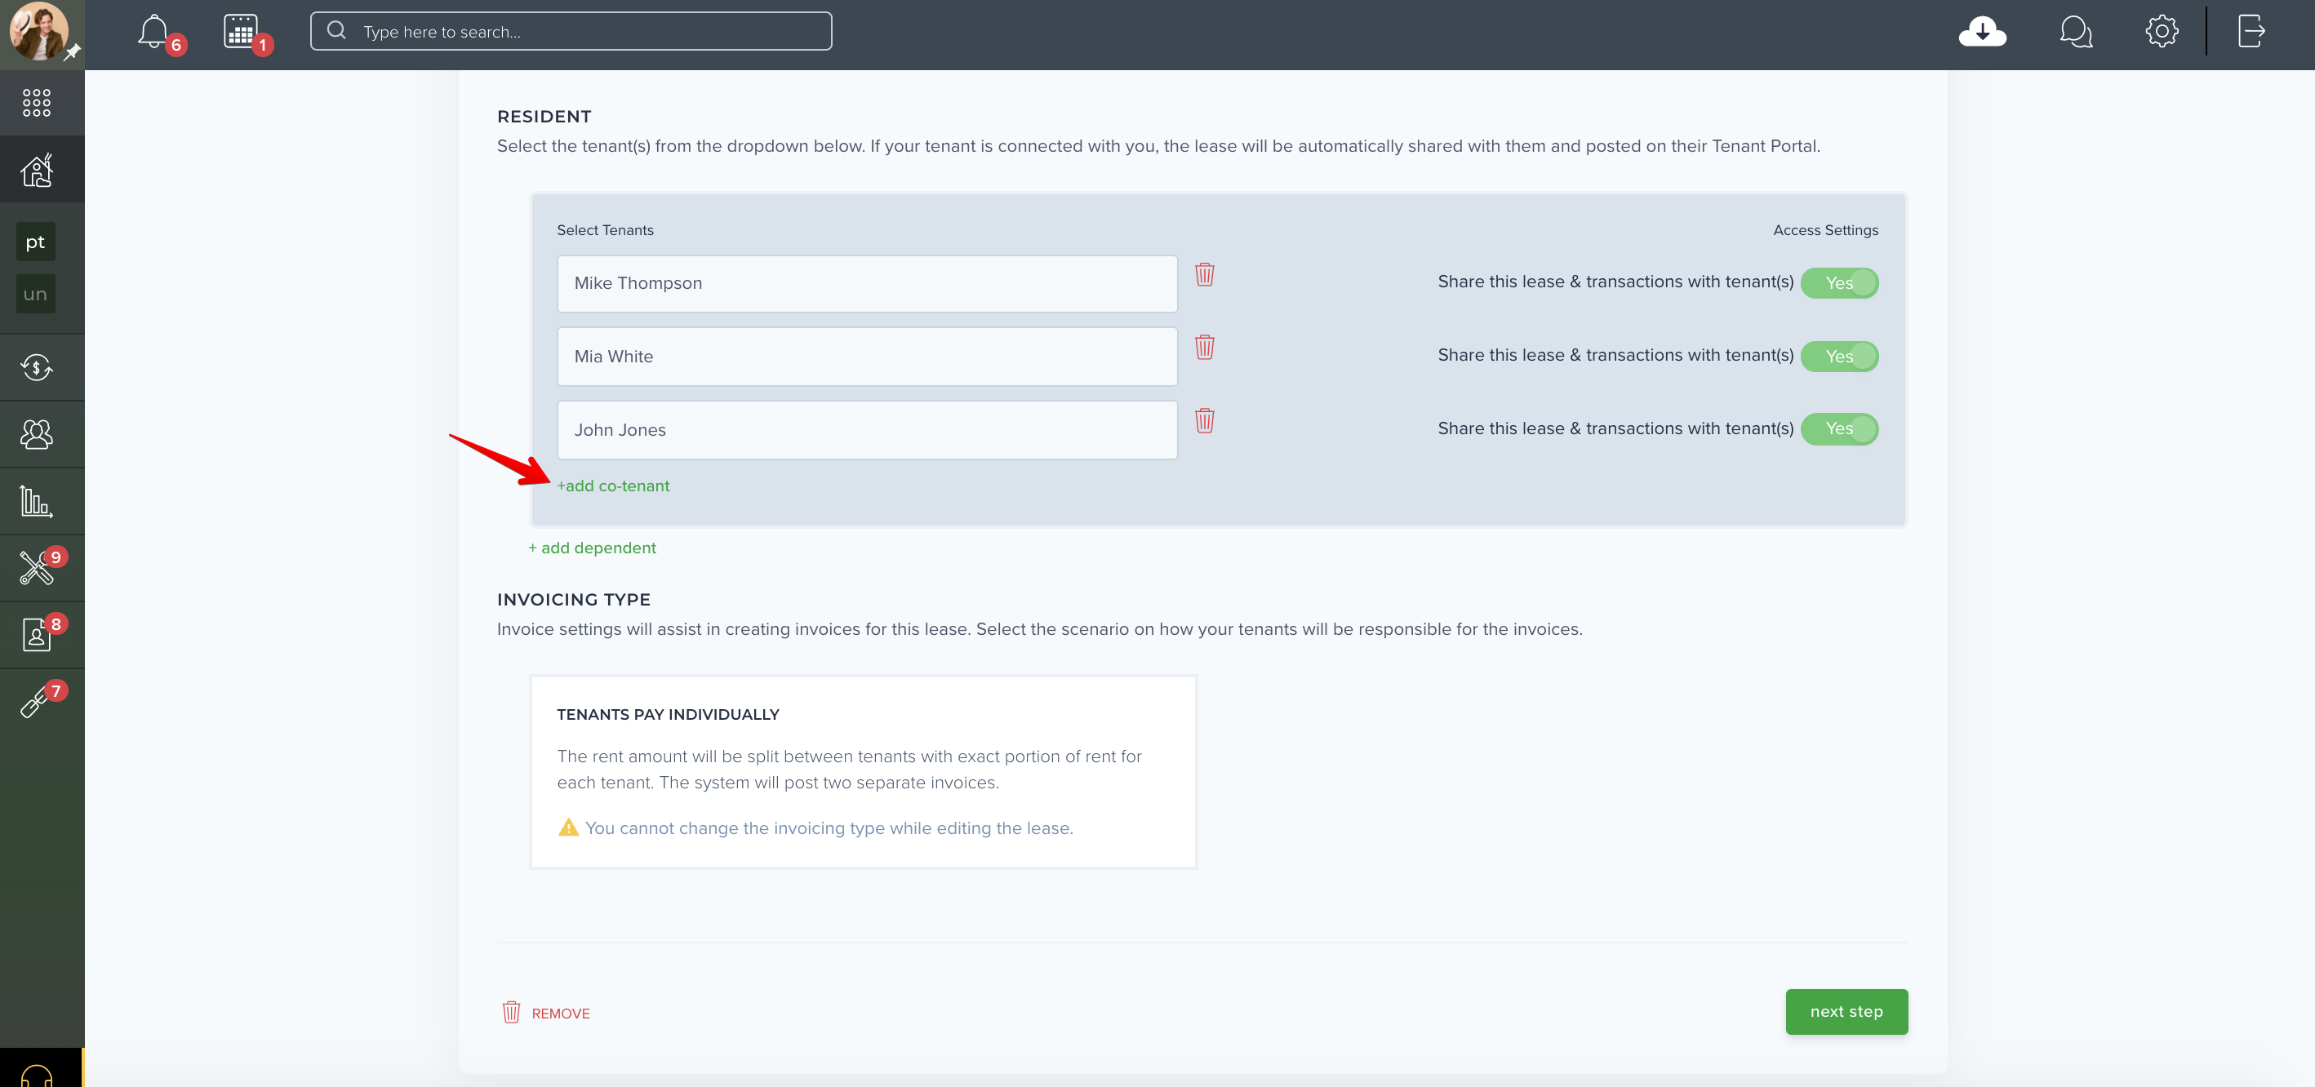Click the 'Access Settings' label
Image resolution: width=2315 pixels, height=1087 pixels.
(x=1825, y=230)
